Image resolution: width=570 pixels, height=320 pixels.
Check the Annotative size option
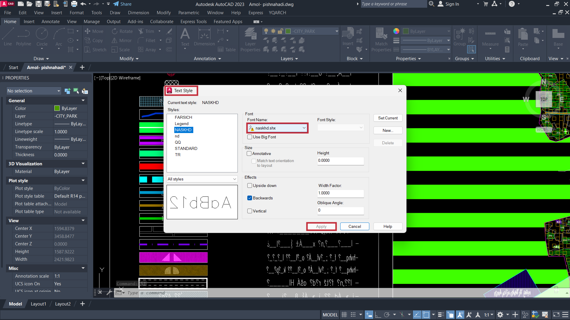point(249,153)
